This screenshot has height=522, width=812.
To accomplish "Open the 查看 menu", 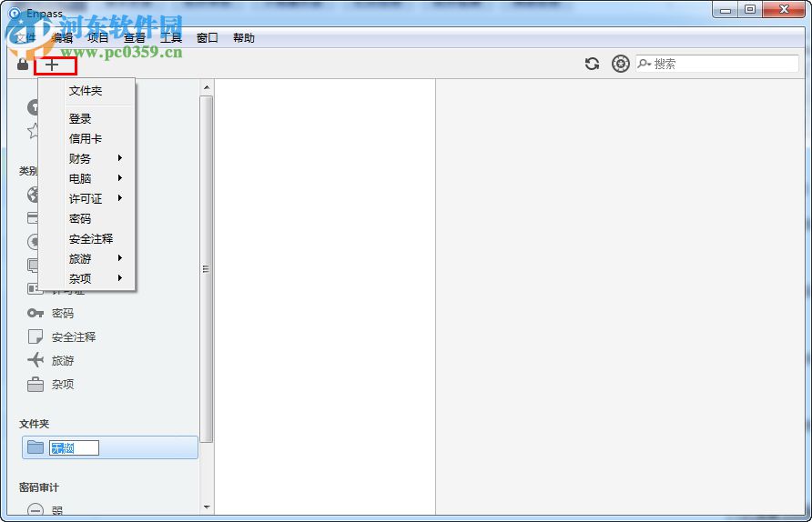I will (135, 38).
